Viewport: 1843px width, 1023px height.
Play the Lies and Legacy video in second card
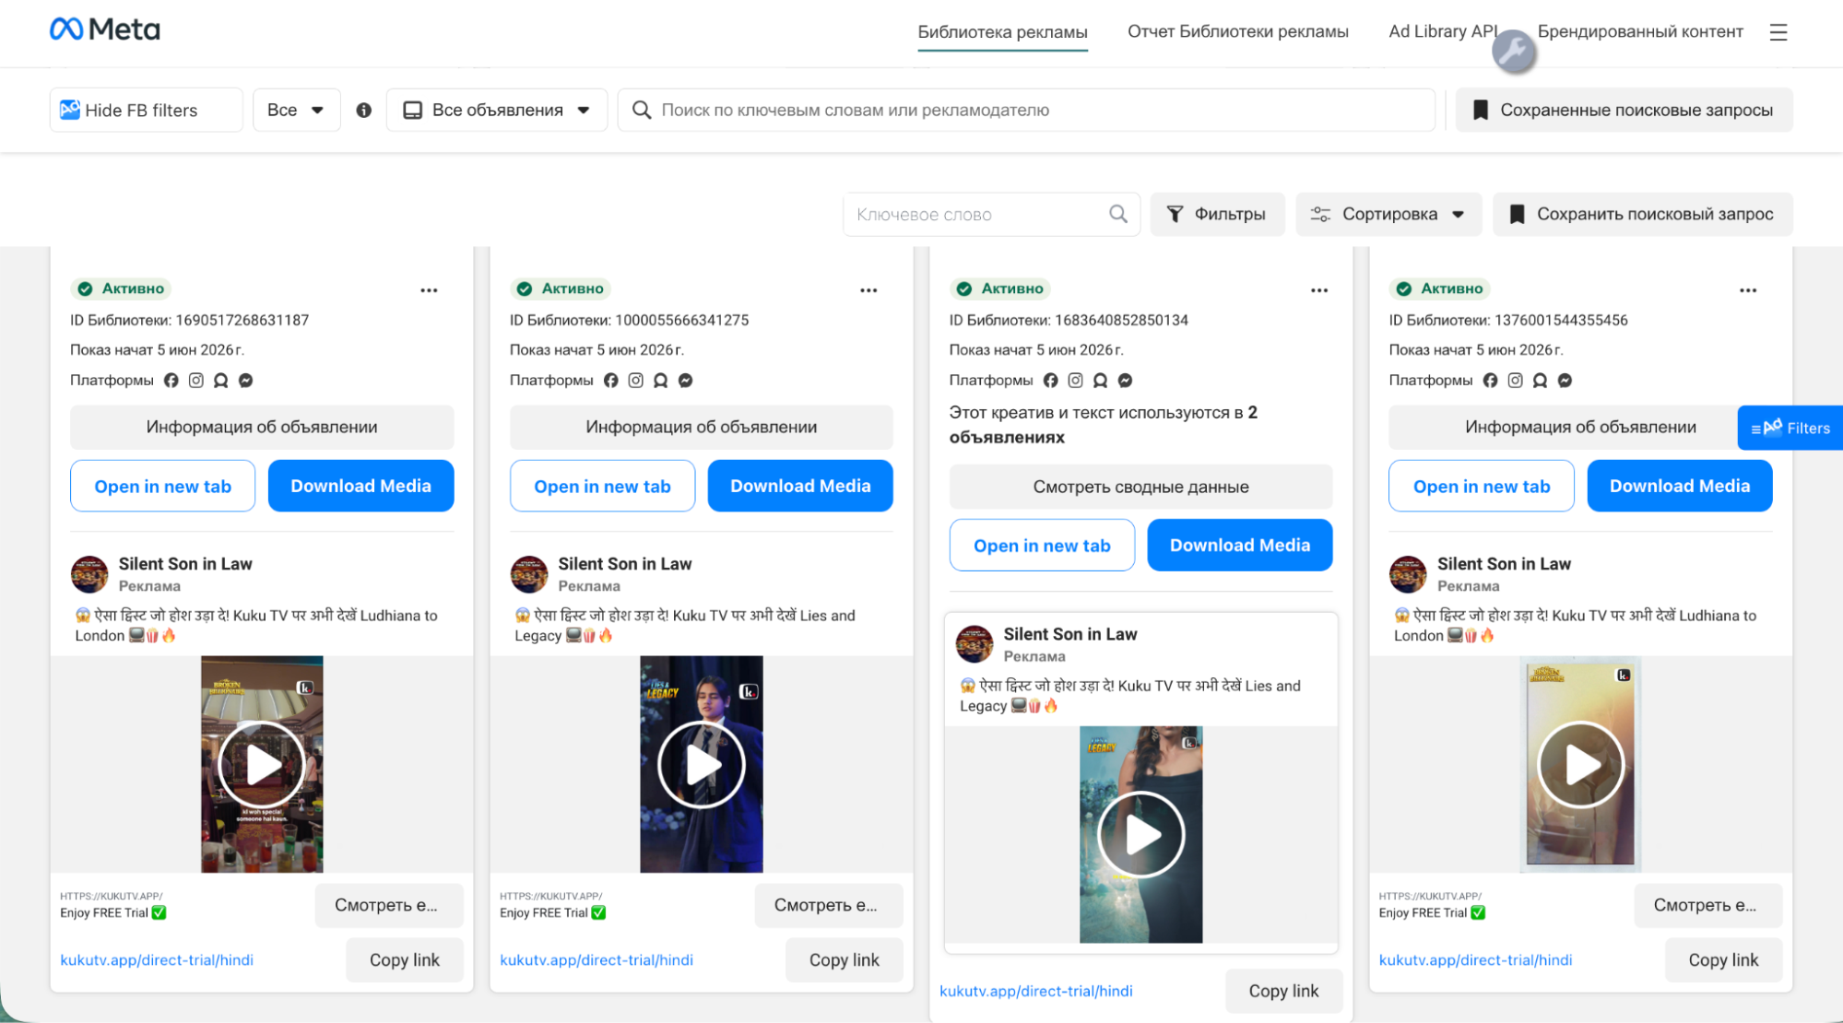(x=702, y=764)
